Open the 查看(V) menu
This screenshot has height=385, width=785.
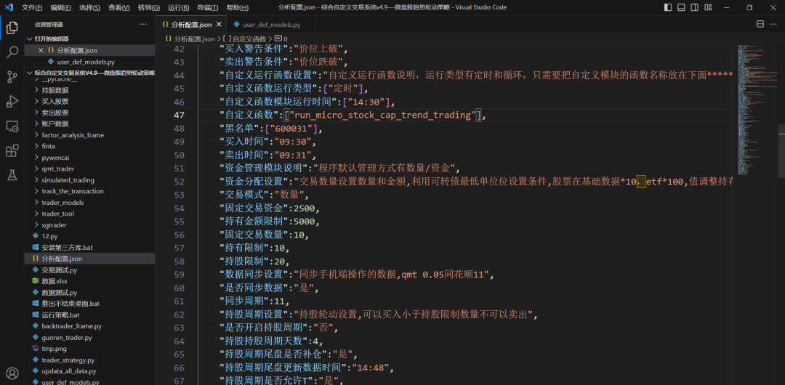pos(118,7)
